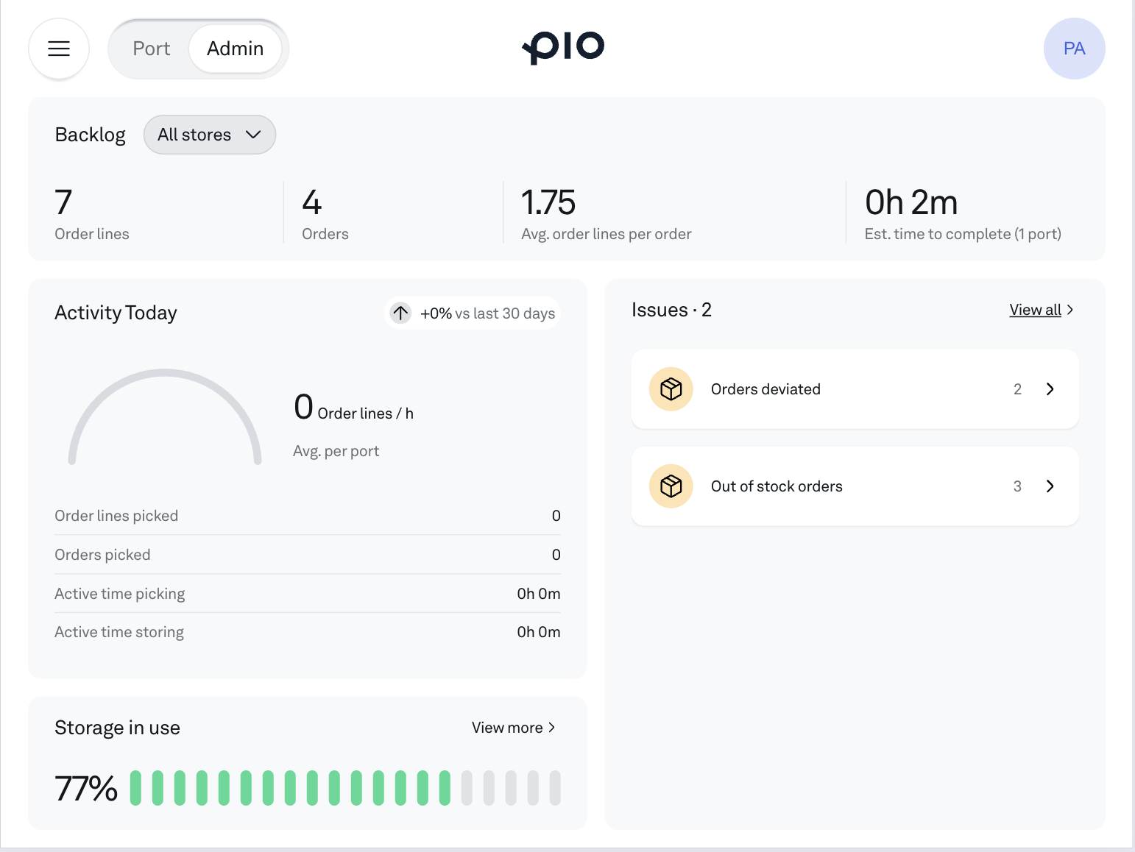Image resolution: width=1135 pixels, height=852 pixels.
Task: Click the chevron next to View more
Action: tap(552, 728)
